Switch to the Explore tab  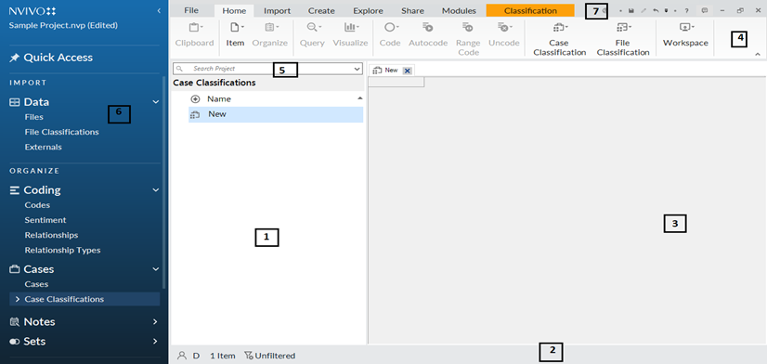click(368, 11)
